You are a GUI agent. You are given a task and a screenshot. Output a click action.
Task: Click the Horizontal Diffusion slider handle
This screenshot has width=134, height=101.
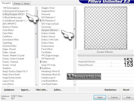(111, 62)
